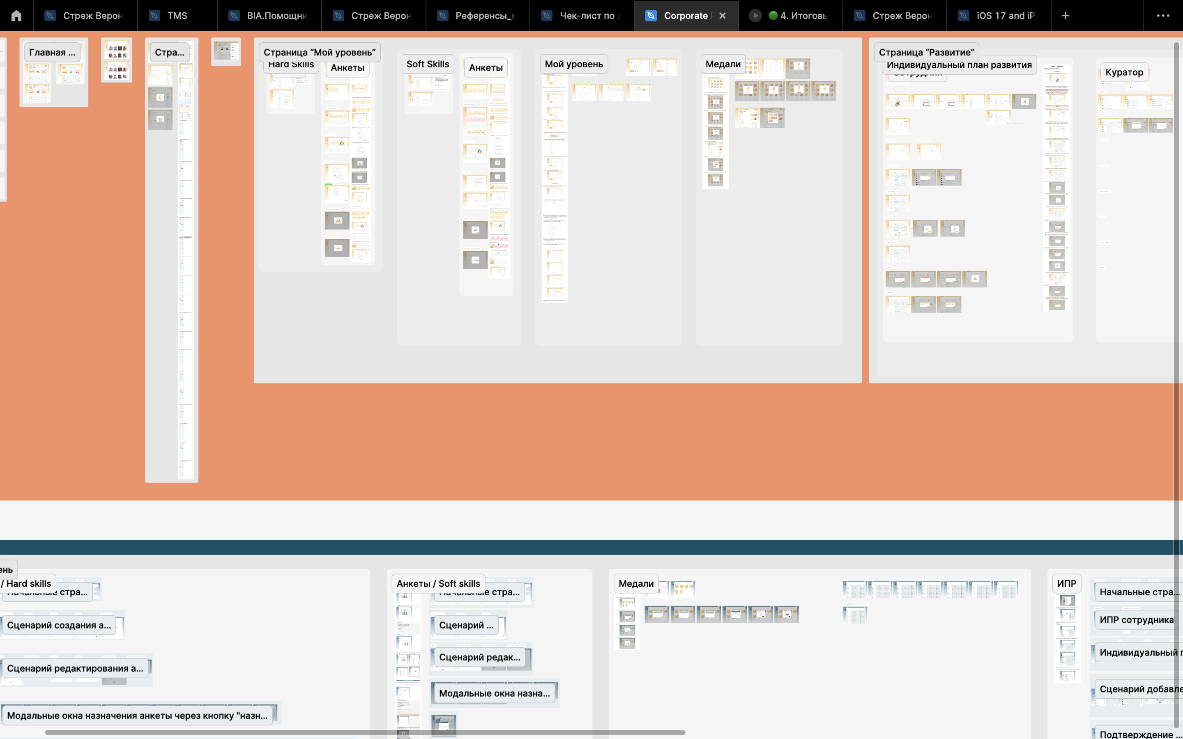Open the Чек-лист по tab

coord(589,16)
